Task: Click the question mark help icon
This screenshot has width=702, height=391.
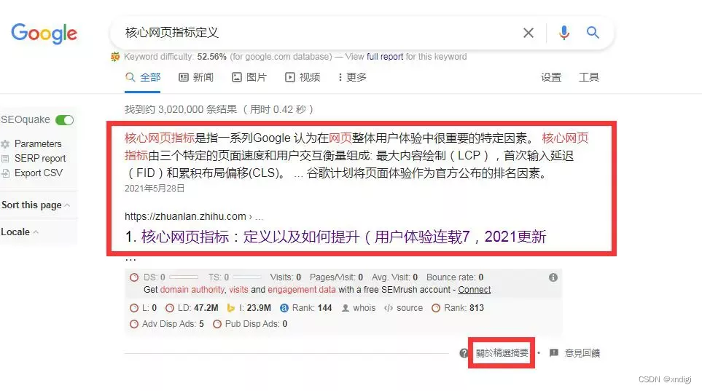Action: [x=464, y=353]
